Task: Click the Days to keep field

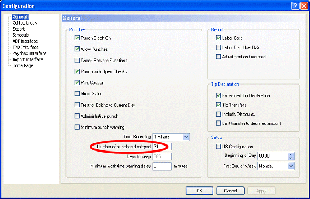Action: click(162, 156)
